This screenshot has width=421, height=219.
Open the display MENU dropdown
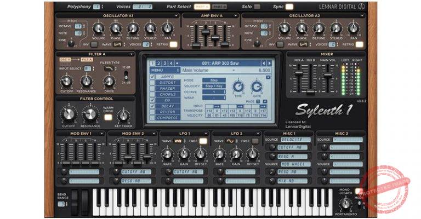pyautogui.click(x=165, y=70)
